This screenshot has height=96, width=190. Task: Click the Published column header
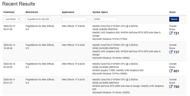pyautogui.click(x=9, y=12)
